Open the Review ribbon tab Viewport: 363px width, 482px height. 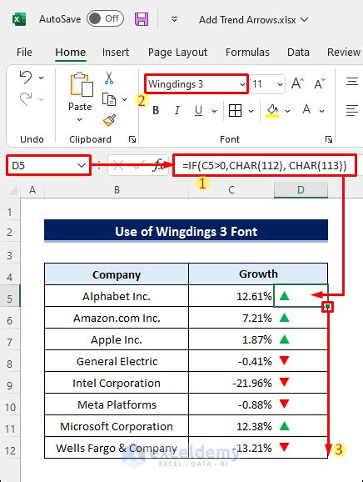pyautogui.click(x=344, y=52)
